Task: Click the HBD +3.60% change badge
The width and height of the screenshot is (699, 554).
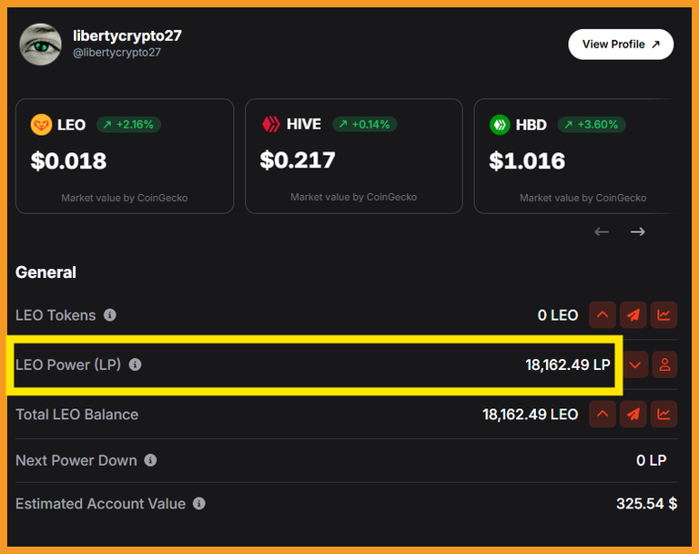Action: [x=592, y=125]
